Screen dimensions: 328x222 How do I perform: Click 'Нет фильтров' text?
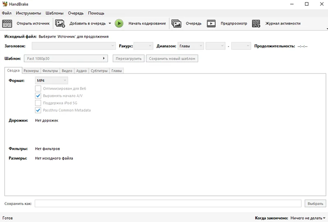pos(48,149)
